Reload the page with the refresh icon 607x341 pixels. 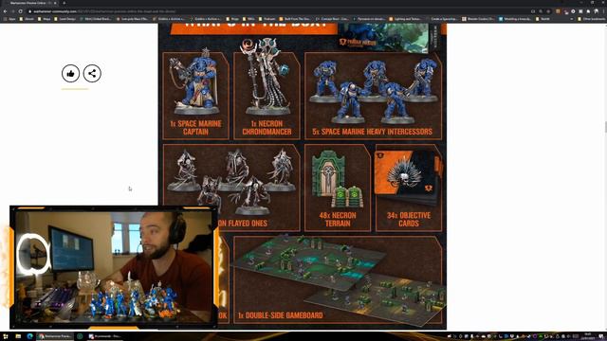(x=21, y=11)
